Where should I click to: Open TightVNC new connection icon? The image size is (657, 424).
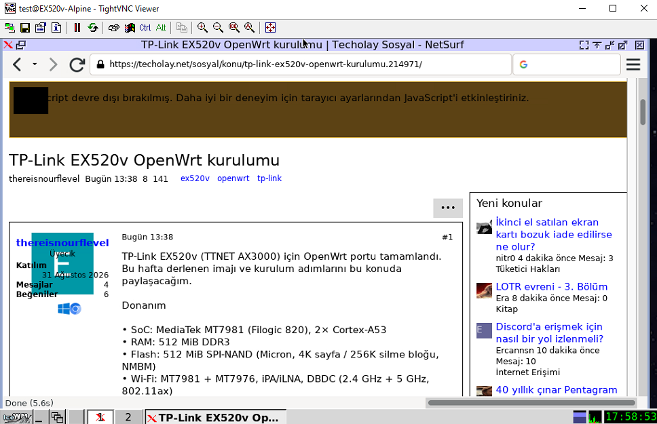click(x=10, y=28)
